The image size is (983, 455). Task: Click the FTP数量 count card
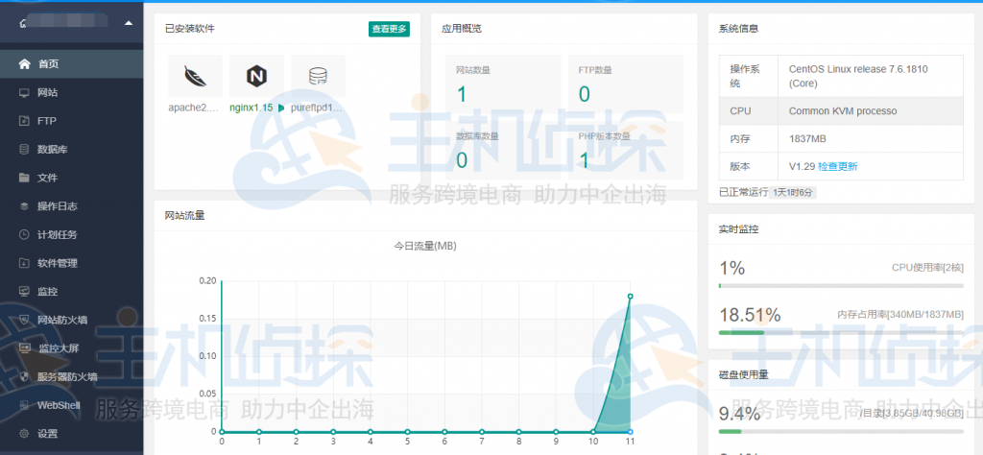(x=626, y=84)
